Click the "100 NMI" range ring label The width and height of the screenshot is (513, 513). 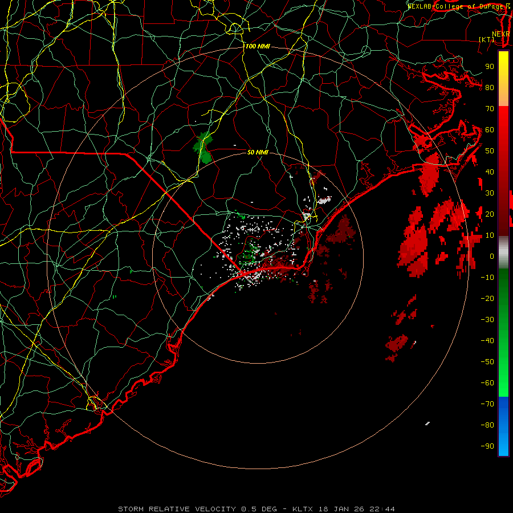point(258,47)
